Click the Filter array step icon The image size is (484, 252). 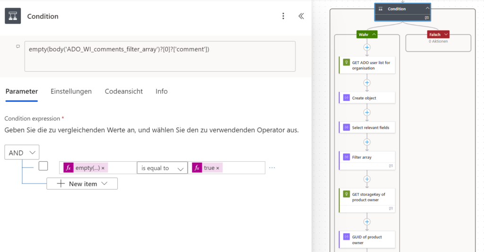346,157
